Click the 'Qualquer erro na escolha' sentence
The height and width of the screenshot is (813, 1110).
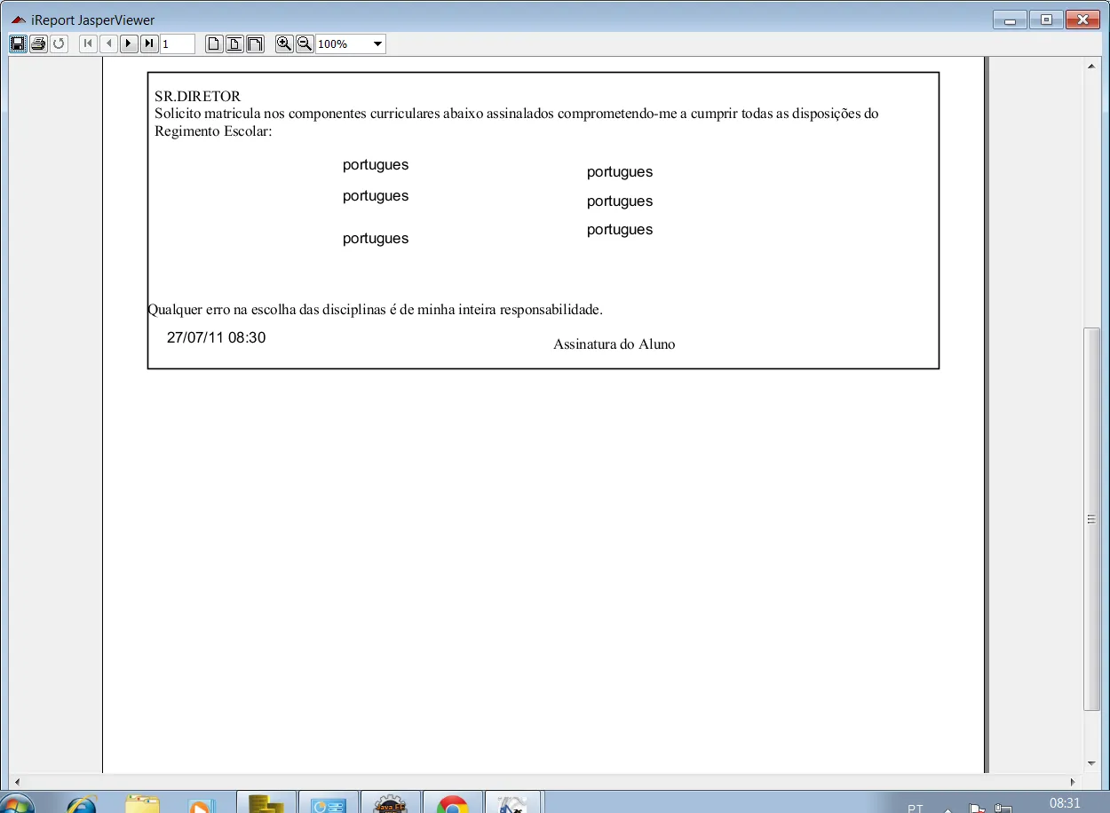[375, 310]
